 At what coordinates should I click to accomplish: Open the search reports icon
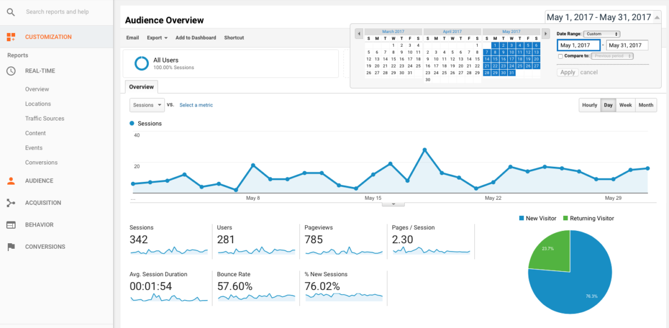(11, 12)
